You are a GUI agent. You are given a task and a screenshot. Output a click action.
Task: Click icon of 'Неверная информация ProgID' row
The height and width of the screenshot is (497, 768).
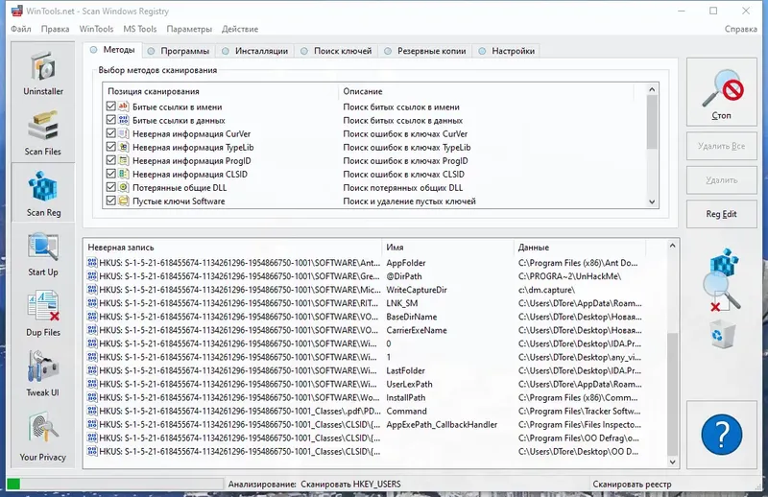pyautogui.click(x=124, y=160)
